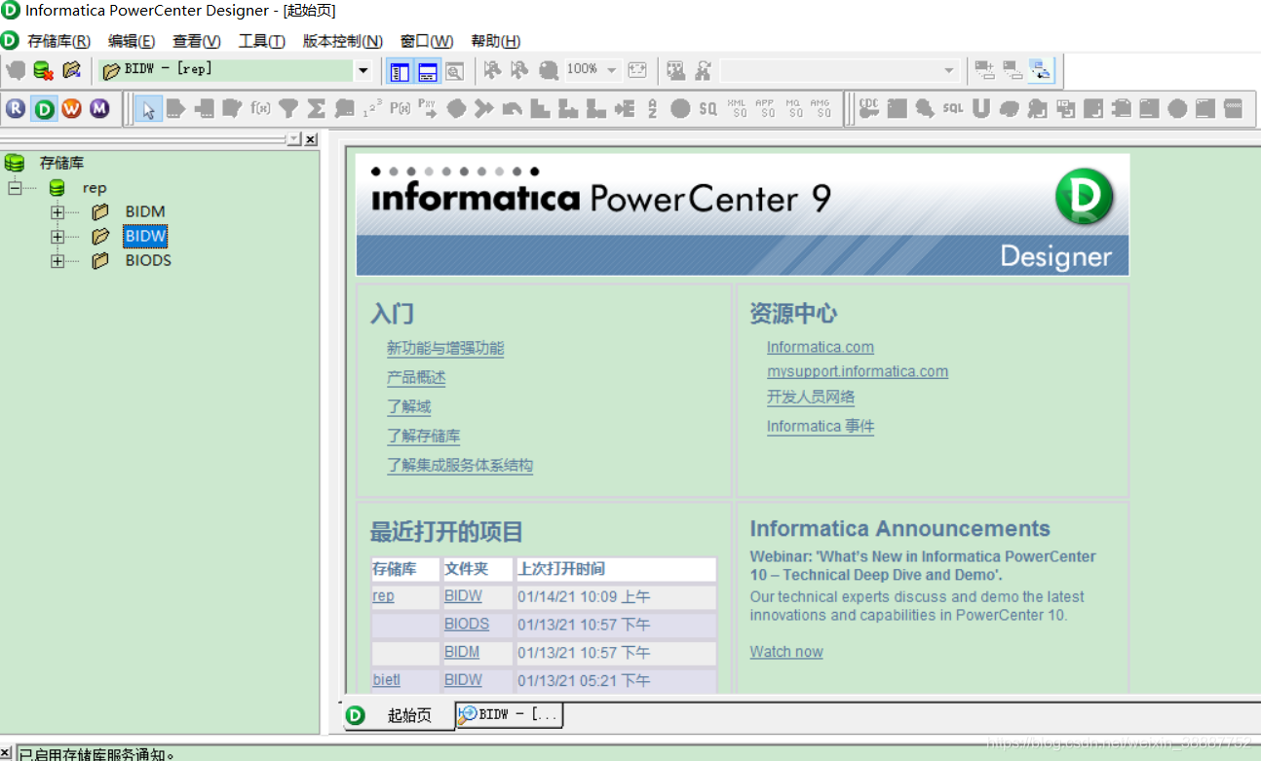Pick the XML SQ transformation icon
1261x761 pixels.
[x=739, y=108]
